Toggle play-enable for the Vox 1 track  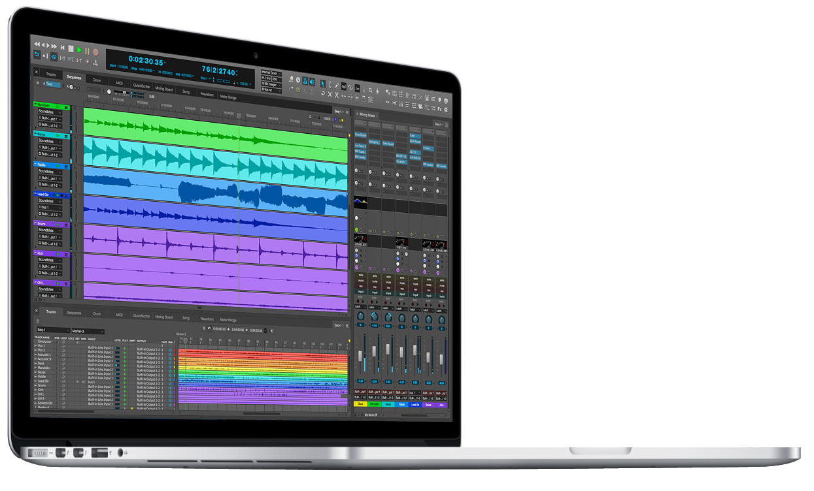[x=124, y=349]
